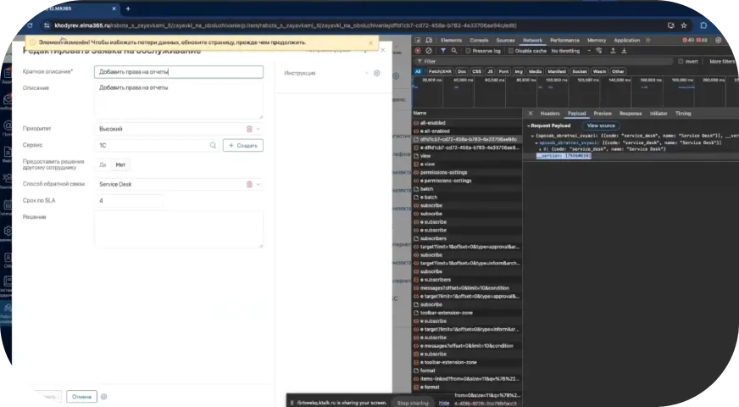Clear the network log
739x407 pixels.
(x=430, y=51)
